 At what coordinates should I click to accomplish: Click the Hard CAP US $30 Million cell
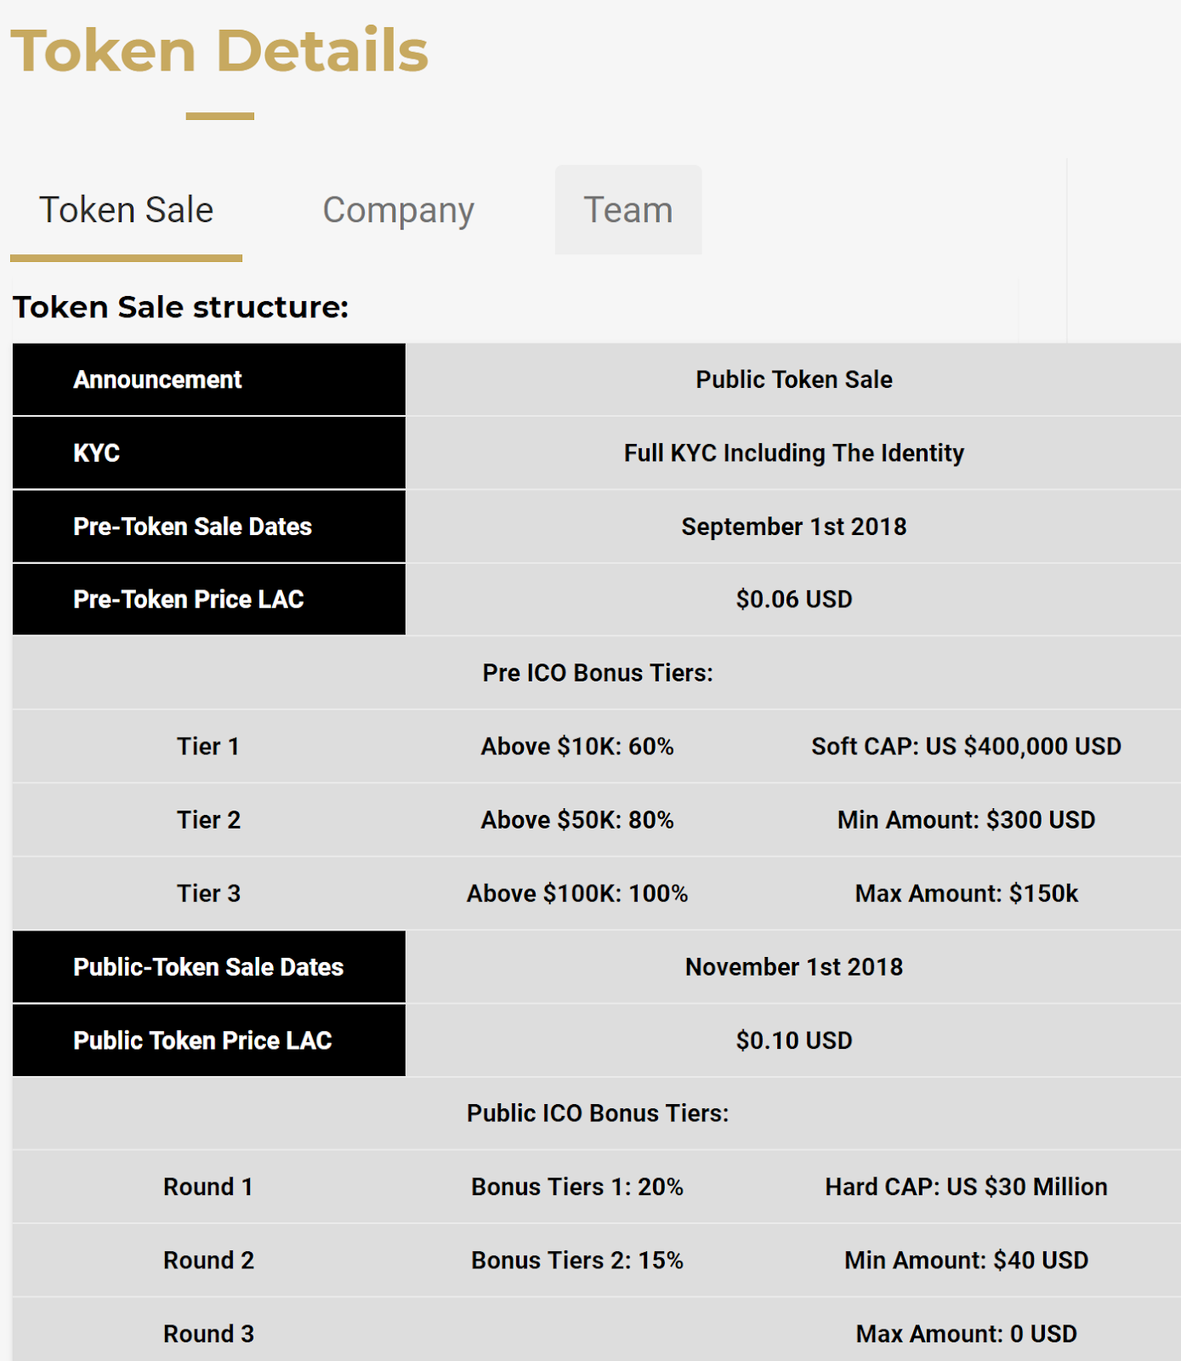[x=966, y=1187]
